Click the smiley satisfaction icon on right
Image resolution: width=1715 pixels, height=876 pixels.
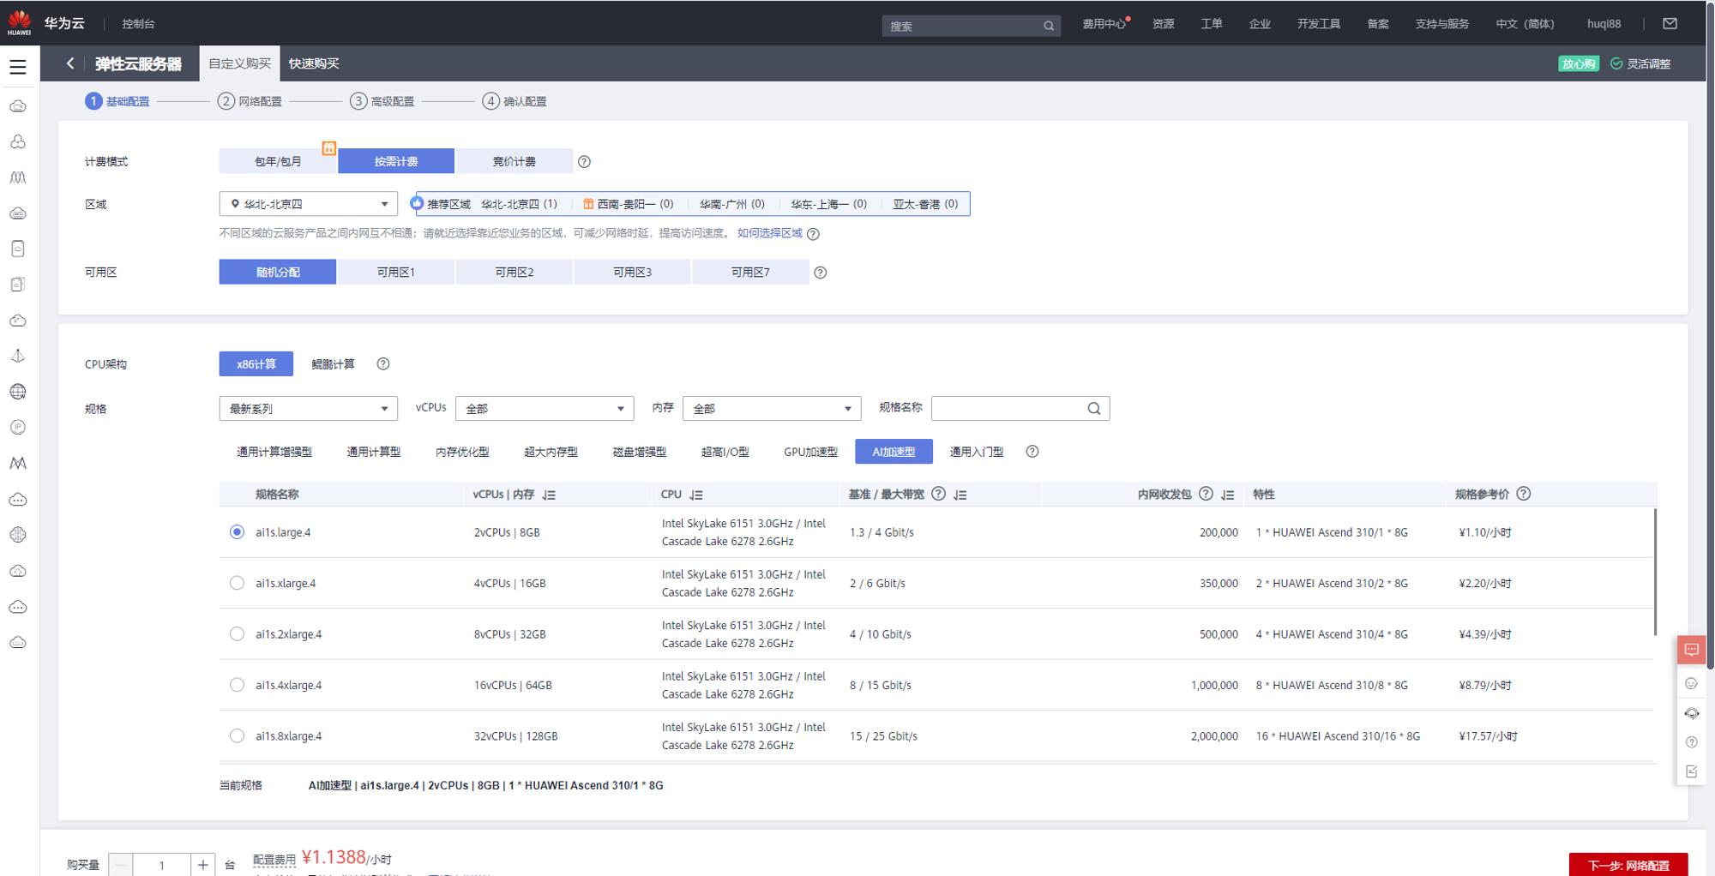[x=1691, y=683]
